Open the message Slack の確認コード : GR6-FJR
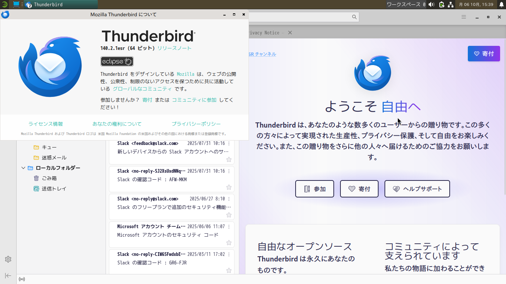The image size is (506, 284). pyautogui.click(x=172, y=262)
